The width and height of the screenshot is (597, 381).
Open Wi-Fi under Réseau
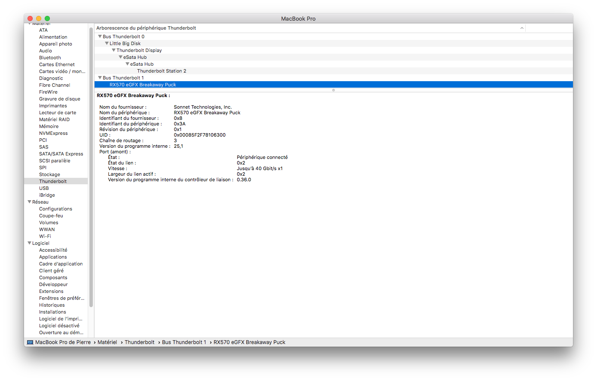pyautogui.click(x=45, y=236)
